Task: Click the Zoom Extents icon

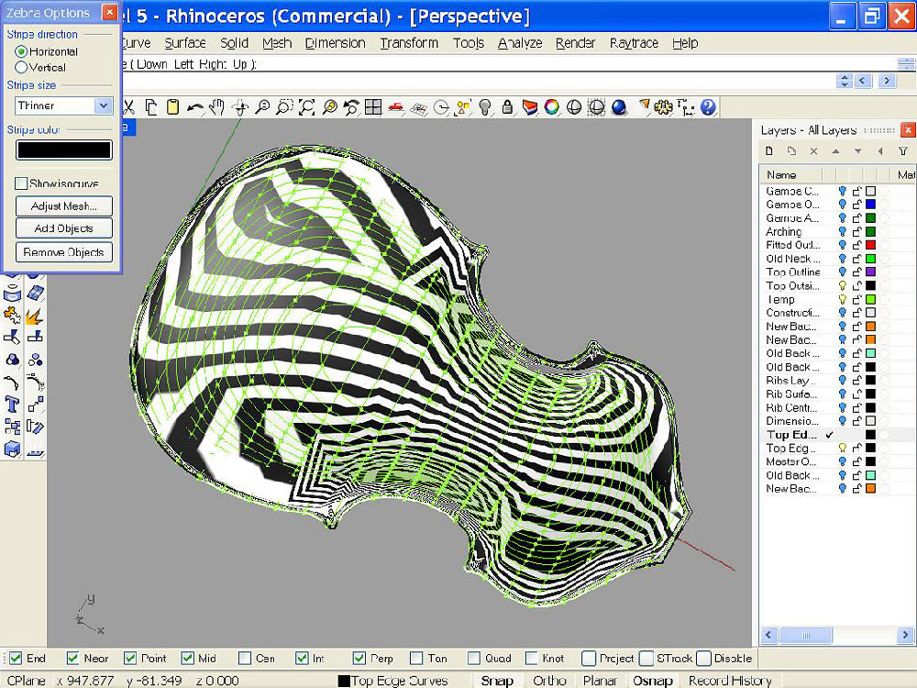Action: coord(306,107)
